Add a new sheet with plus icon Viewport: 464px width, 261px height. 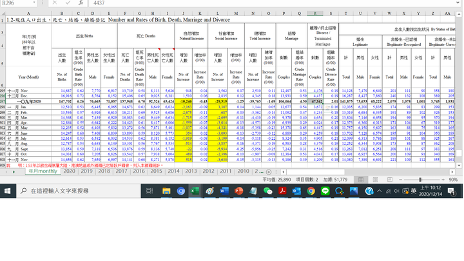coord(269,172)
